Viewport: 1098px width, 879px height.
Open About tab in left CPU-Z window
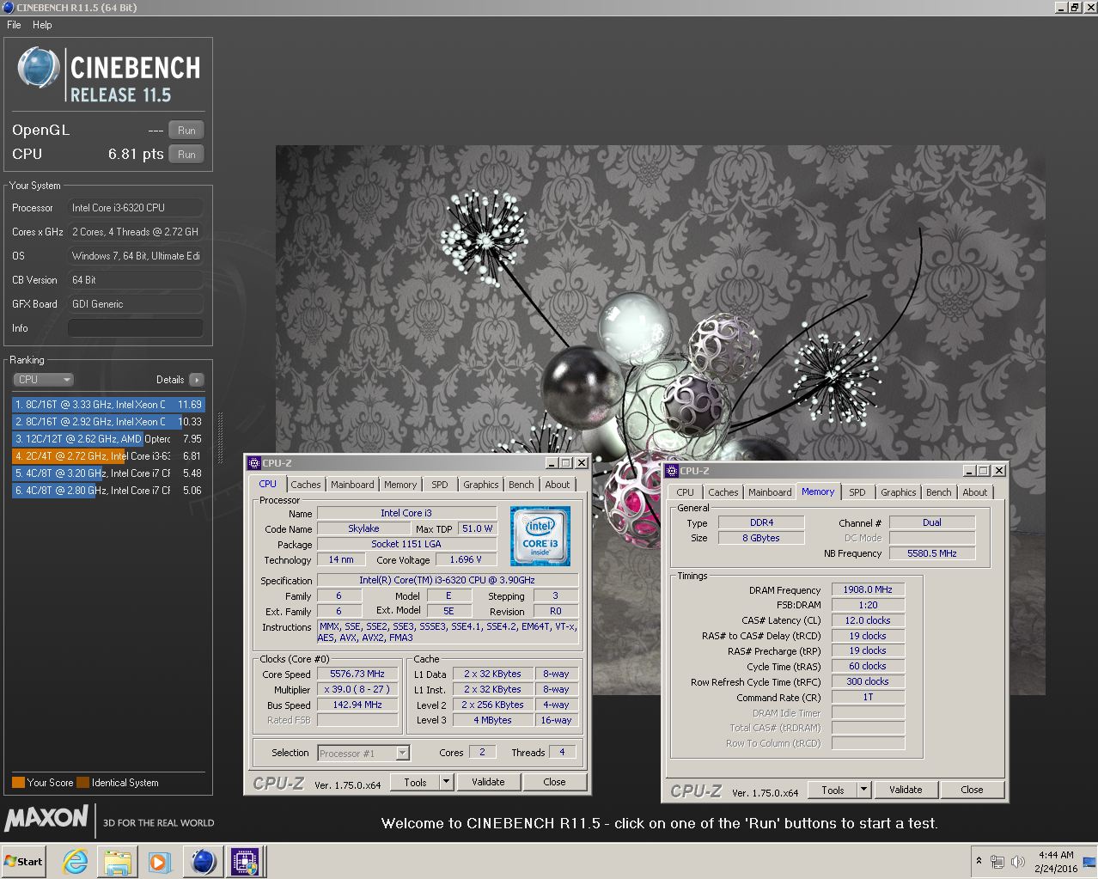(x=558, y=485)
